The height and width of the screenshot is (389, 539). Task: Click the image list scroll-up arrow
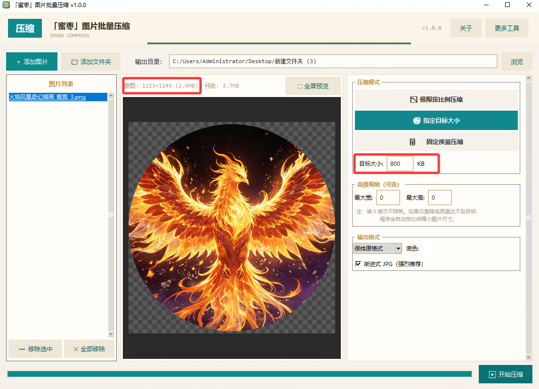coord(111,96)
